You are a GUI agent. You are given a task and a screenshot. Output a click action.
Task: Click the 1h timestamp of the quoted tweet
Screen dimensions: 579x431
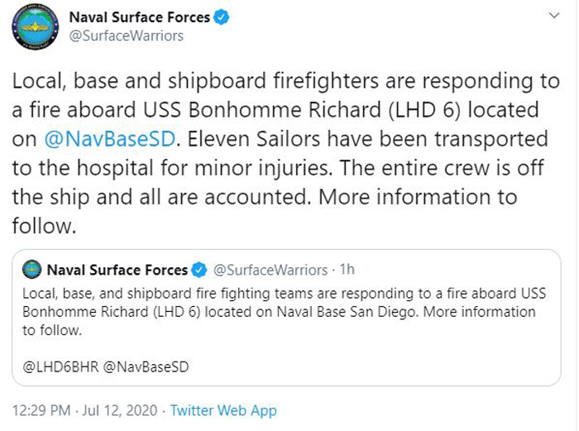click(x=347, y=269)
